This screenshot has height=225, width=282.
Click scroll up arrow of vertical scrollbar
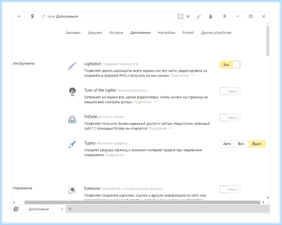[268, 24]
